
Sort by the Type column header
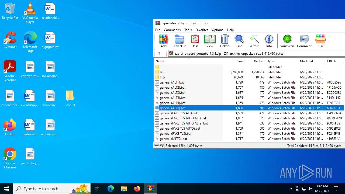282,61
